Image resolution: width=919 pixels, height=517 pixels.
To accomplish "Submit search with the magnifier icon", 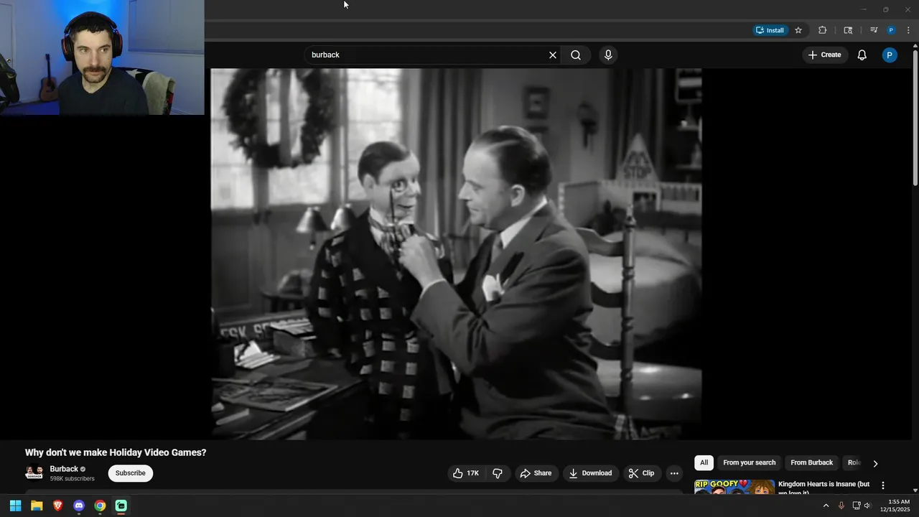I will tap(576, 55).
